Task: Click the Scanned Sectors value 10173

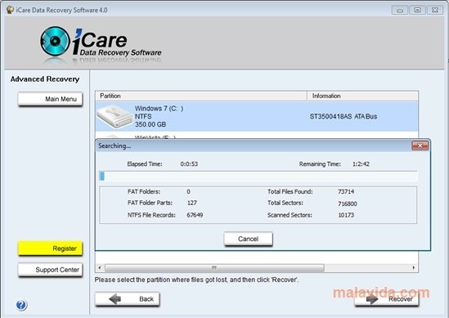Action: point(346,215)
